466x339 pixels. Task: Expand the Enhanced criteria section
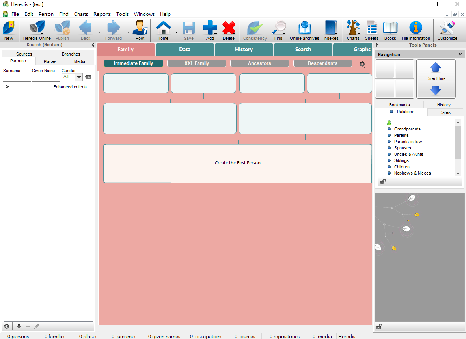[7, 87]
